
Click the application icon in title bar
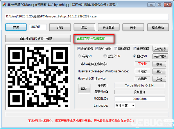click(4, 5)
